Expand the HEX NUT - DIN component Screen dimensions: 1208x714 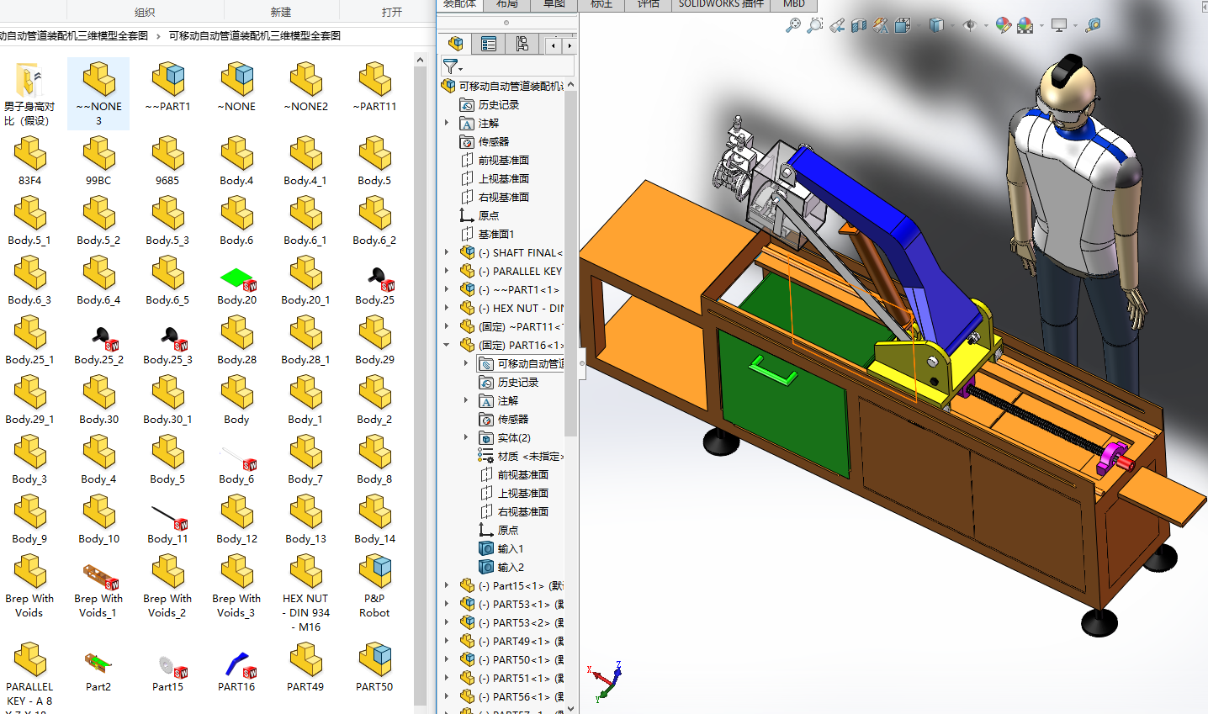(447, 308)
